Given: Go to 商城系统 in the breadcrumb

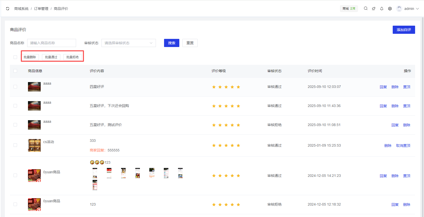Looking at the screenshot, I should pyautogui.click(x=21, y=9).
